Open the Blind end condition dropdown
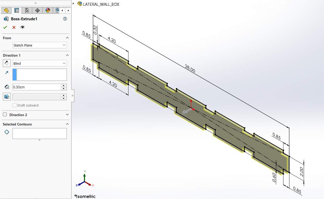 [x=40, y=63]
